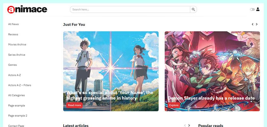Click the magnifying glass search button
Image resolution: width=267 pixels, height=127 pixels.
[x=193, y=10]
